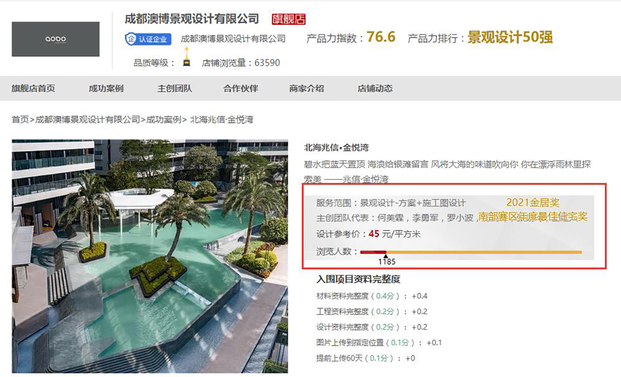Switch to the 成功案例 tab

pyautogui.click(x=106, y=88)
